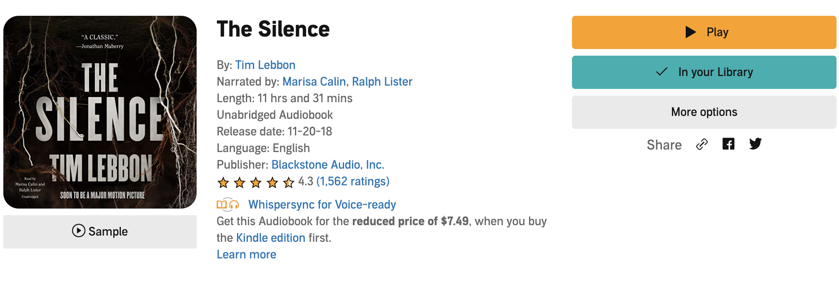The width and height of the screenshot is (839, 290).
Task: Copy the share link via chain icon
Action: tap(702, 144)
